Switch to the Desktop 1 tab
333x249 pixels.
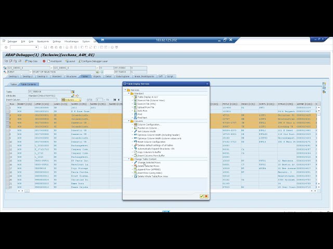pyautogui.click(x=14, y=76)
